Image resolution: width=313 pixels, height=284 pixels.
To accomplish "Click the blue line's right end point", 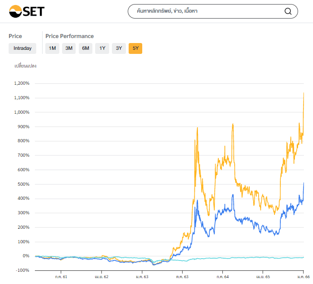I will coord(303,183).
